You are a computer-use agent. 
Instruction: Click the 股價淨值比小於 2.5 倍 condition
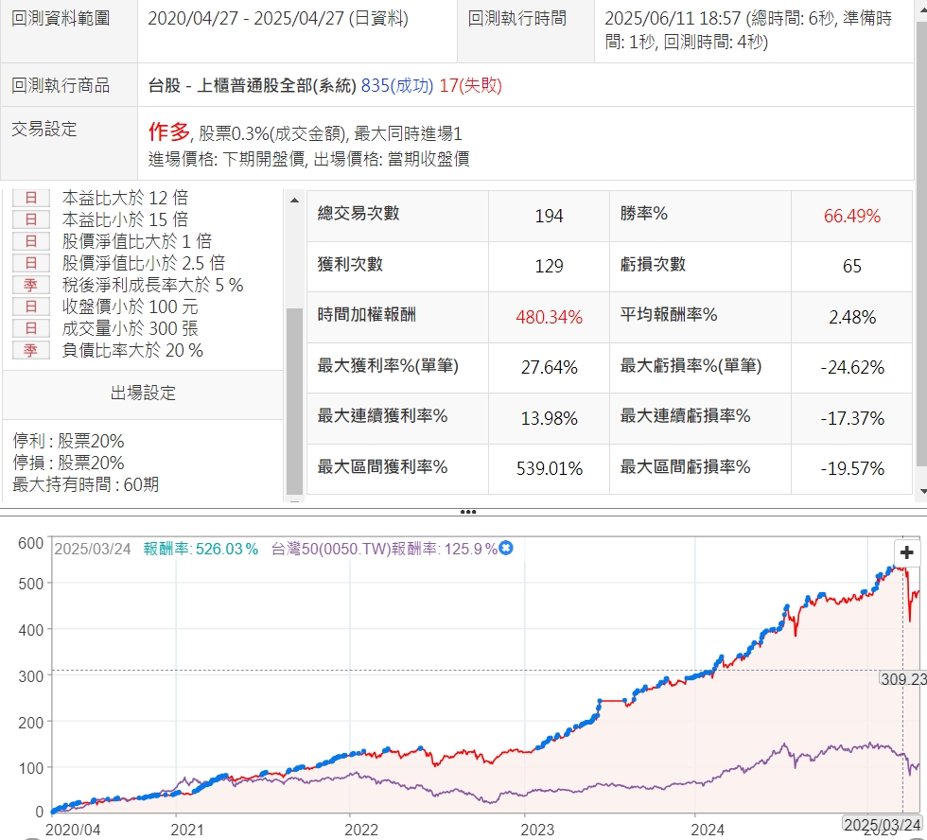(143, 263)
